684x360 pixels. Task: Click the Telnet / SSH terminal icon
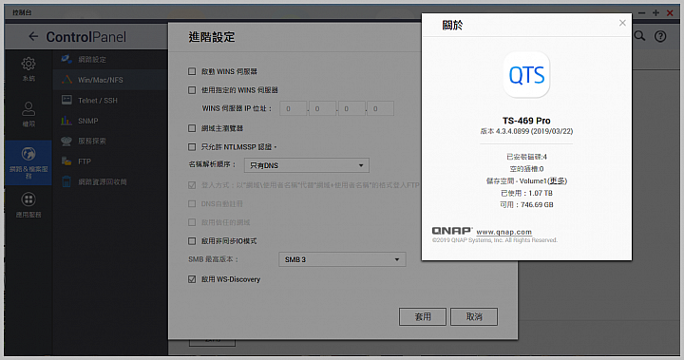pyautogui.click(x=66, y=100)
